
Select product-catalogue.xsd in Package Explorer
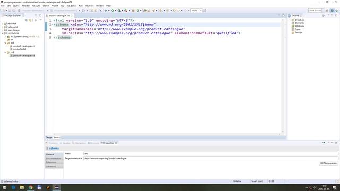pos(22,56)
